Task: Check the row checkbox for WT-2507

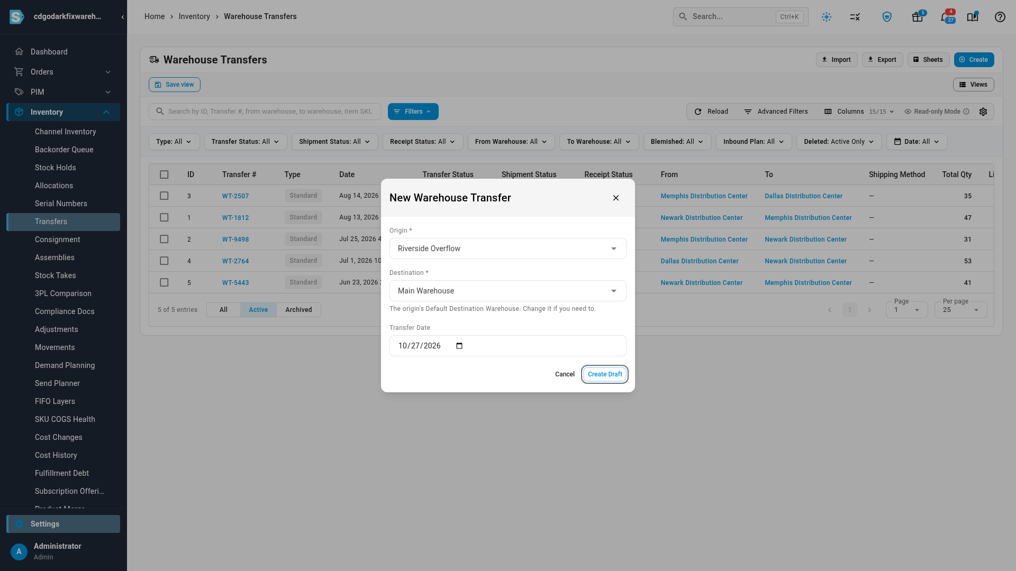Action: click(164, 196)
